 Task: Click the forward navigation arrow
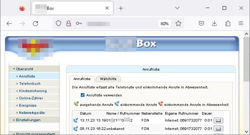tap(22, 24)
